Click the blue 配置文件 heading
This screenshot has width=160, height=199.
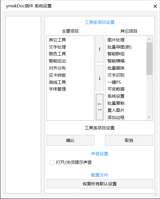click(x=100, y=175)
